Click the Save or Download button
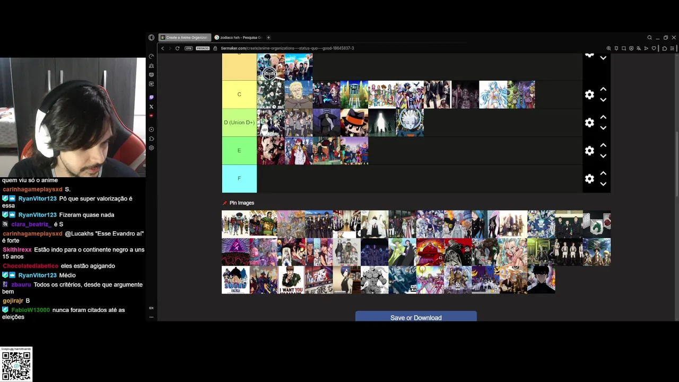 point(416,317)
